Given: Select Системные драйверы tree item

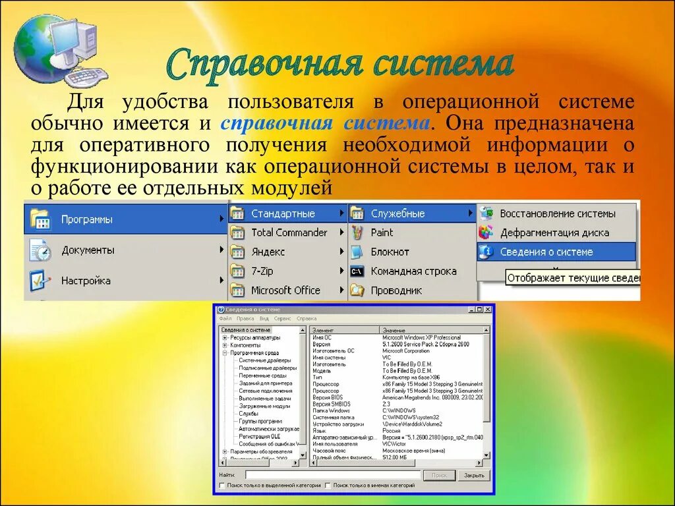Looking at the screenshot, I should point(265,360).
